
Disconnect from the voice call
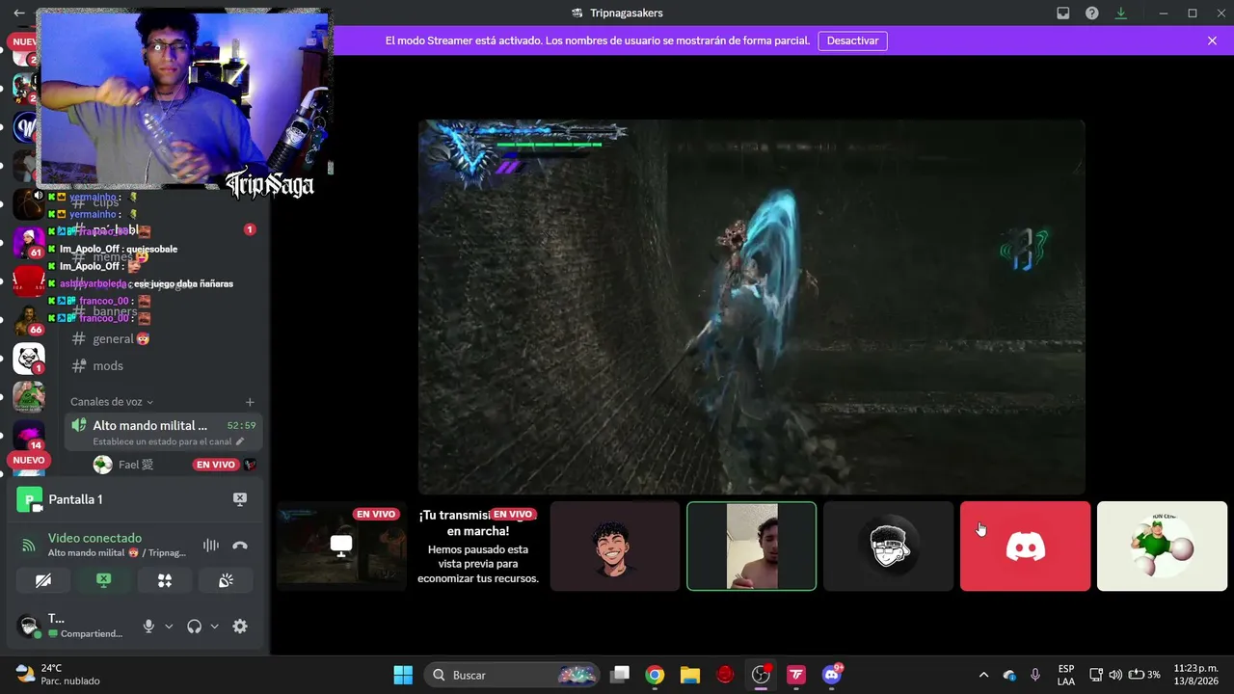click(x=240, y=546)
